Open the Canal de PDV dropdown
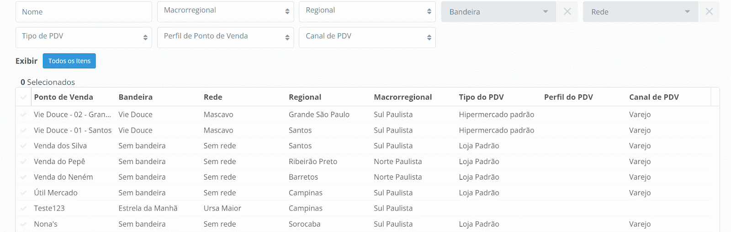Viewport: 731px width, 232px height. pos(367,37)
